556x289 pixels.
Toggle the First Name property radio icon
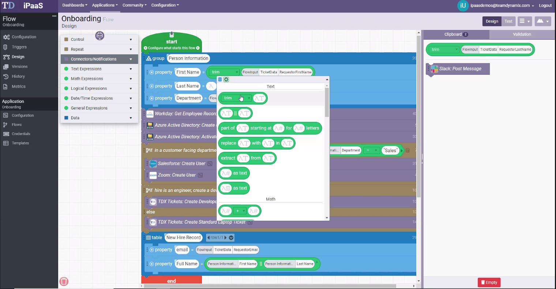click(151, 72)
